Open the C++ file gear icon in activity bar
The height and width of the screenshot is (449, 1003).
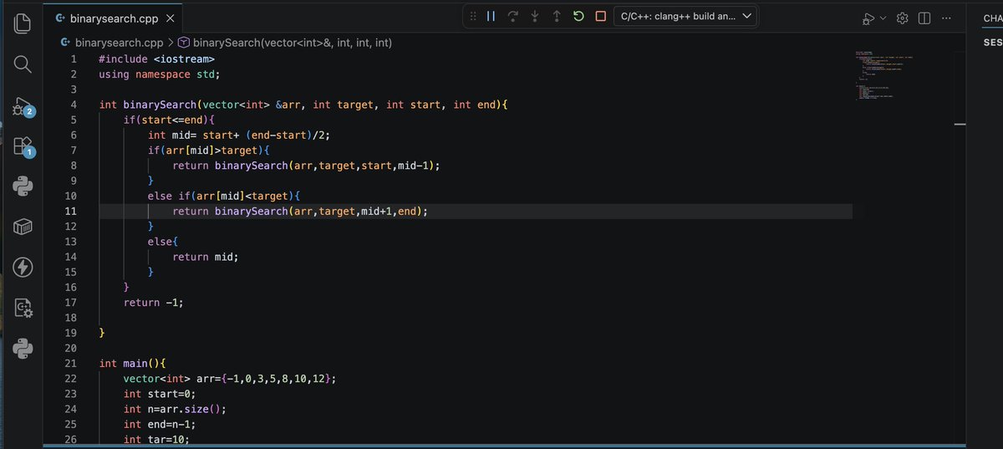click(x=23, y=308)
